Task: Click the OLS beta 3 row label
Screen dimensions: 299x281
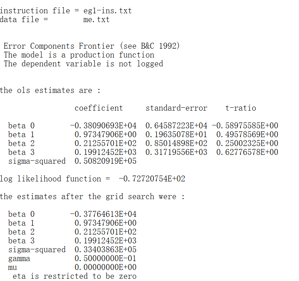Action: click(x=21, y=152)
